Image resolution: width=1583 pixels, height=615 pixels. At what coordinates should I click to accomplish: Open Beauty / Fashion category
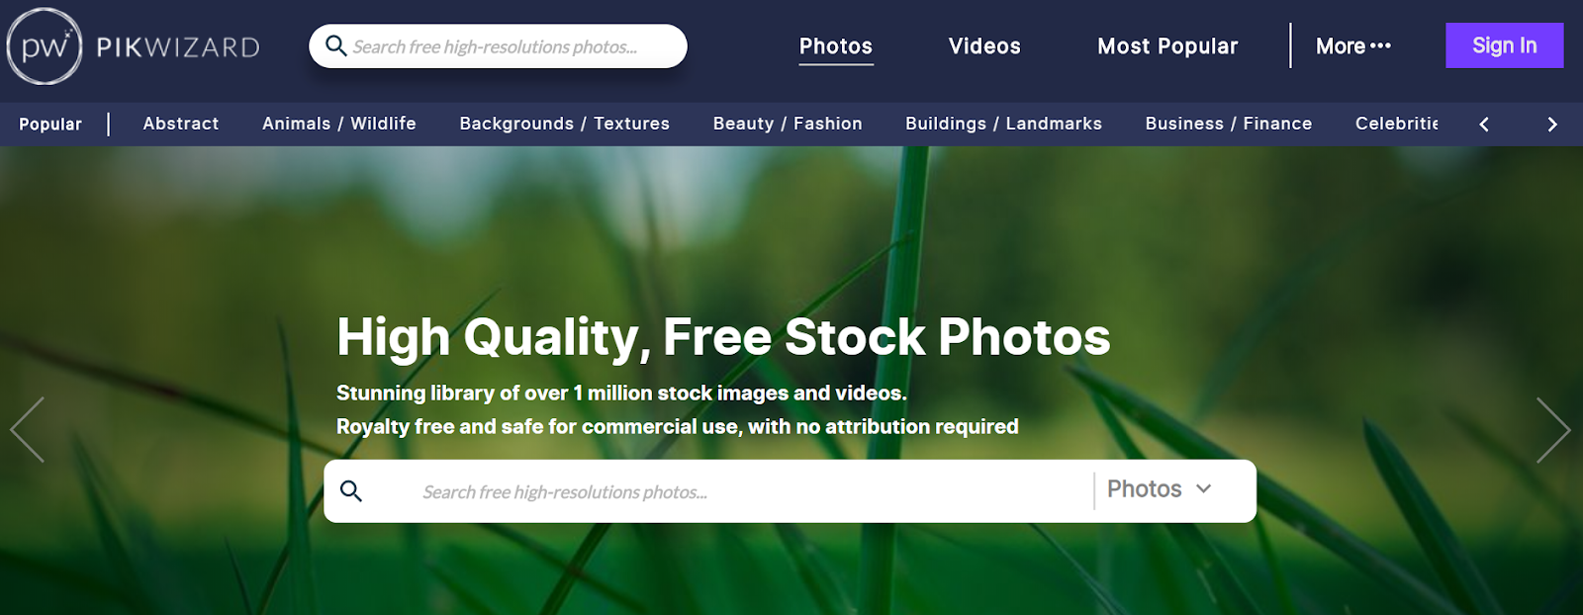point(788,124)
